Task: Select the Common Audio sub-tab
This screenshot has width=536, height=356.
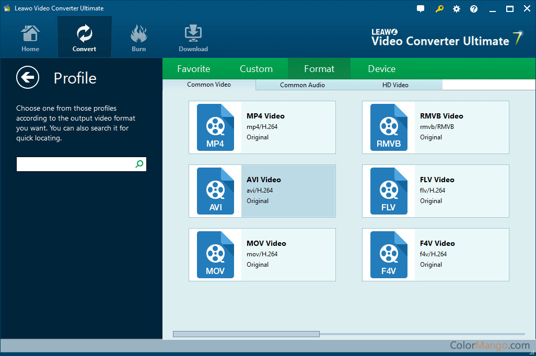Action: click(302, 85)
